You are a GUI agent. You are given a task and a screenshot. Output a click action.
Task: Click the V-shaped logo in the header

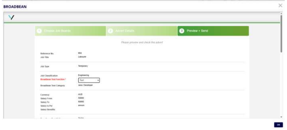(11, 18)
